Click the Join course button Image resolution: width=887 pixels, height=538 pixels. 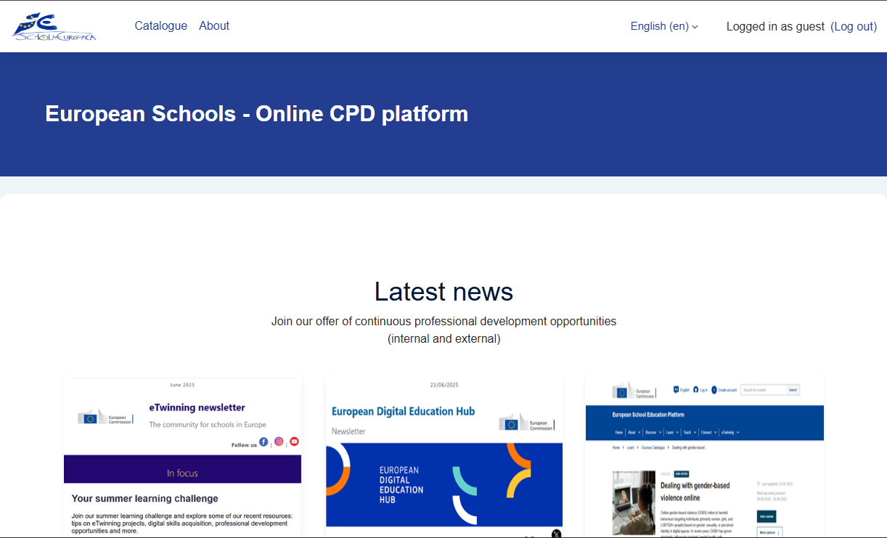point(766,516)
